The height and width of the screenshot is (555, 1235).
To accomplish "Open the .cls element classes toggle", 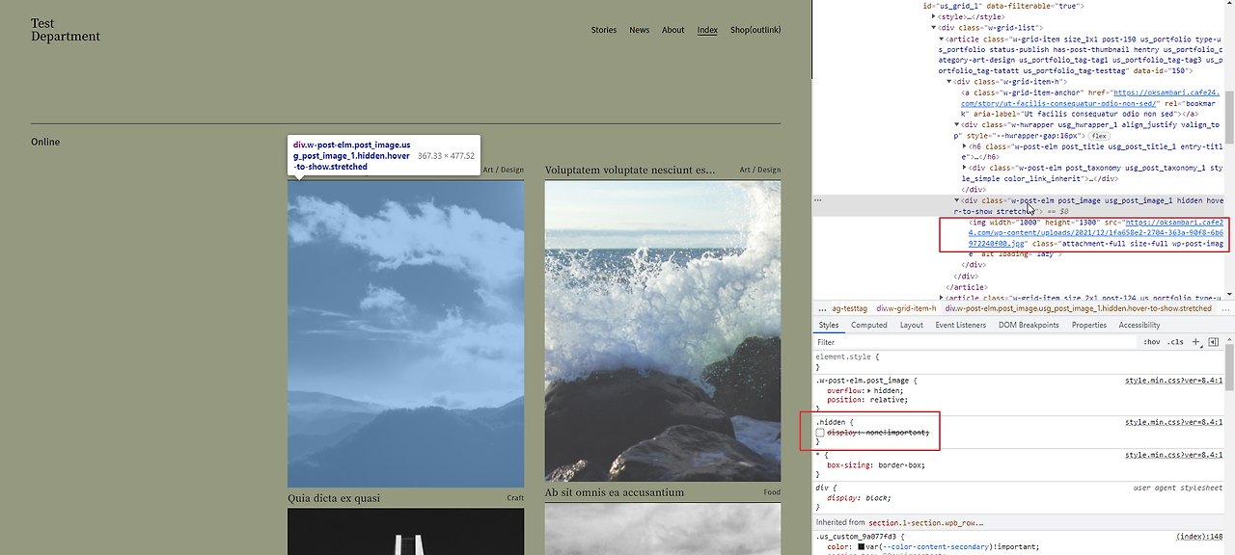I will 1175,342.
